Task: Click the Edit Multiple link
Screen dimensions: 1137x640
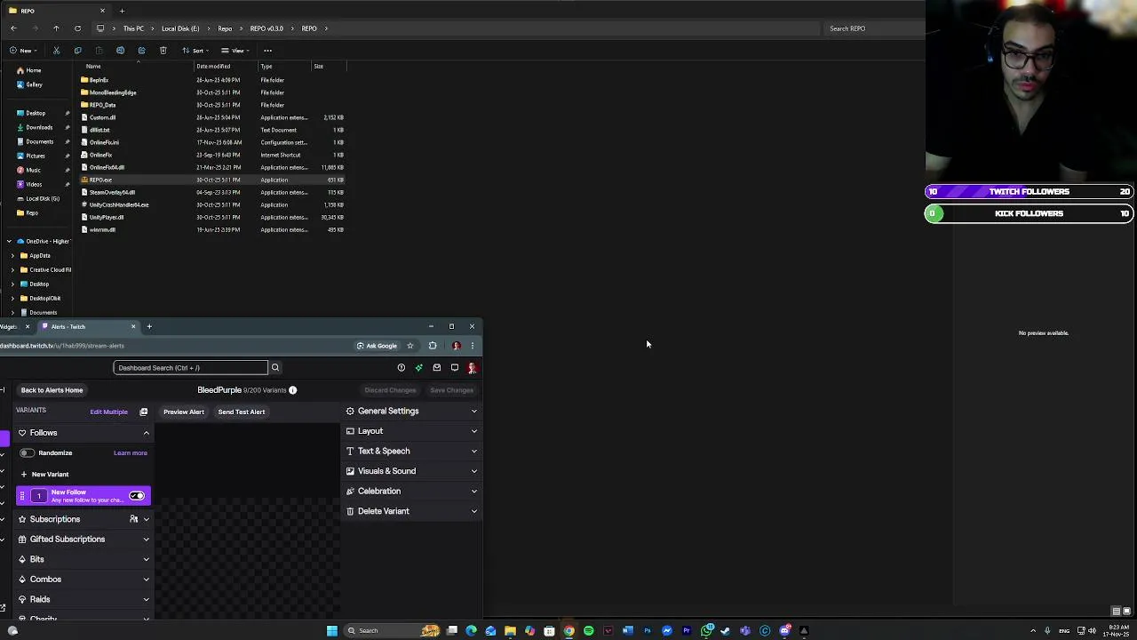Action: point(108,412)
